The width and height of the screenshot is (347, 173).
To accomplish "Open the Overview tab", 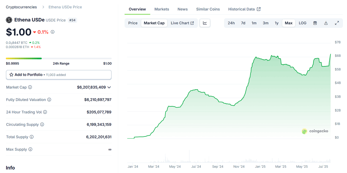I will click(137, 9).
